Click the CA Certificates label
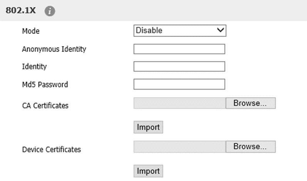Image resolution: width=307 pixels, height=181 pixels. (45, 106)
